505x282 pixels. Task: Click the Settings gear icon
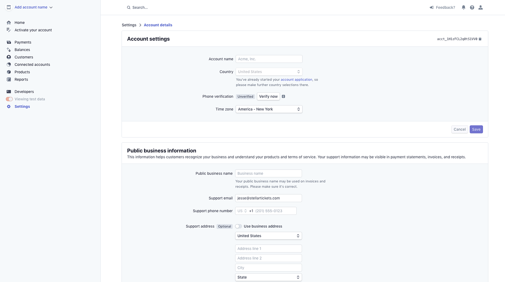9,107
